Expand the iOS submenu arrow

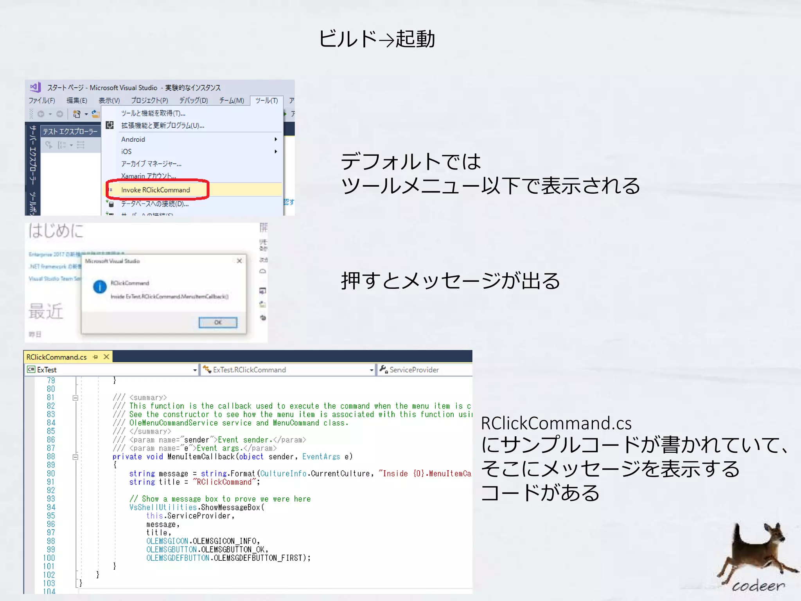(276, 151)
